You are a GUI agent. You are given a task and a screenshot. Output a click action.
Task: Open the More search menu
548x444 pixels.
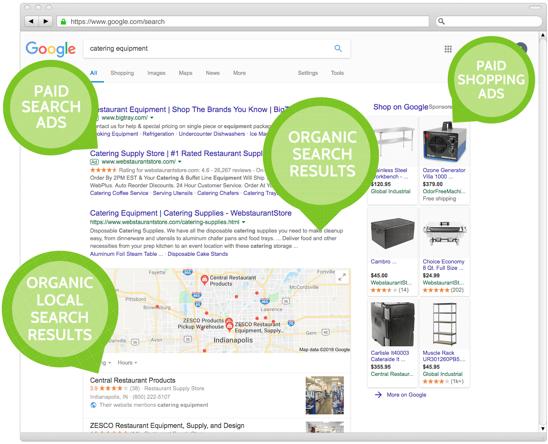click(239, 73)
